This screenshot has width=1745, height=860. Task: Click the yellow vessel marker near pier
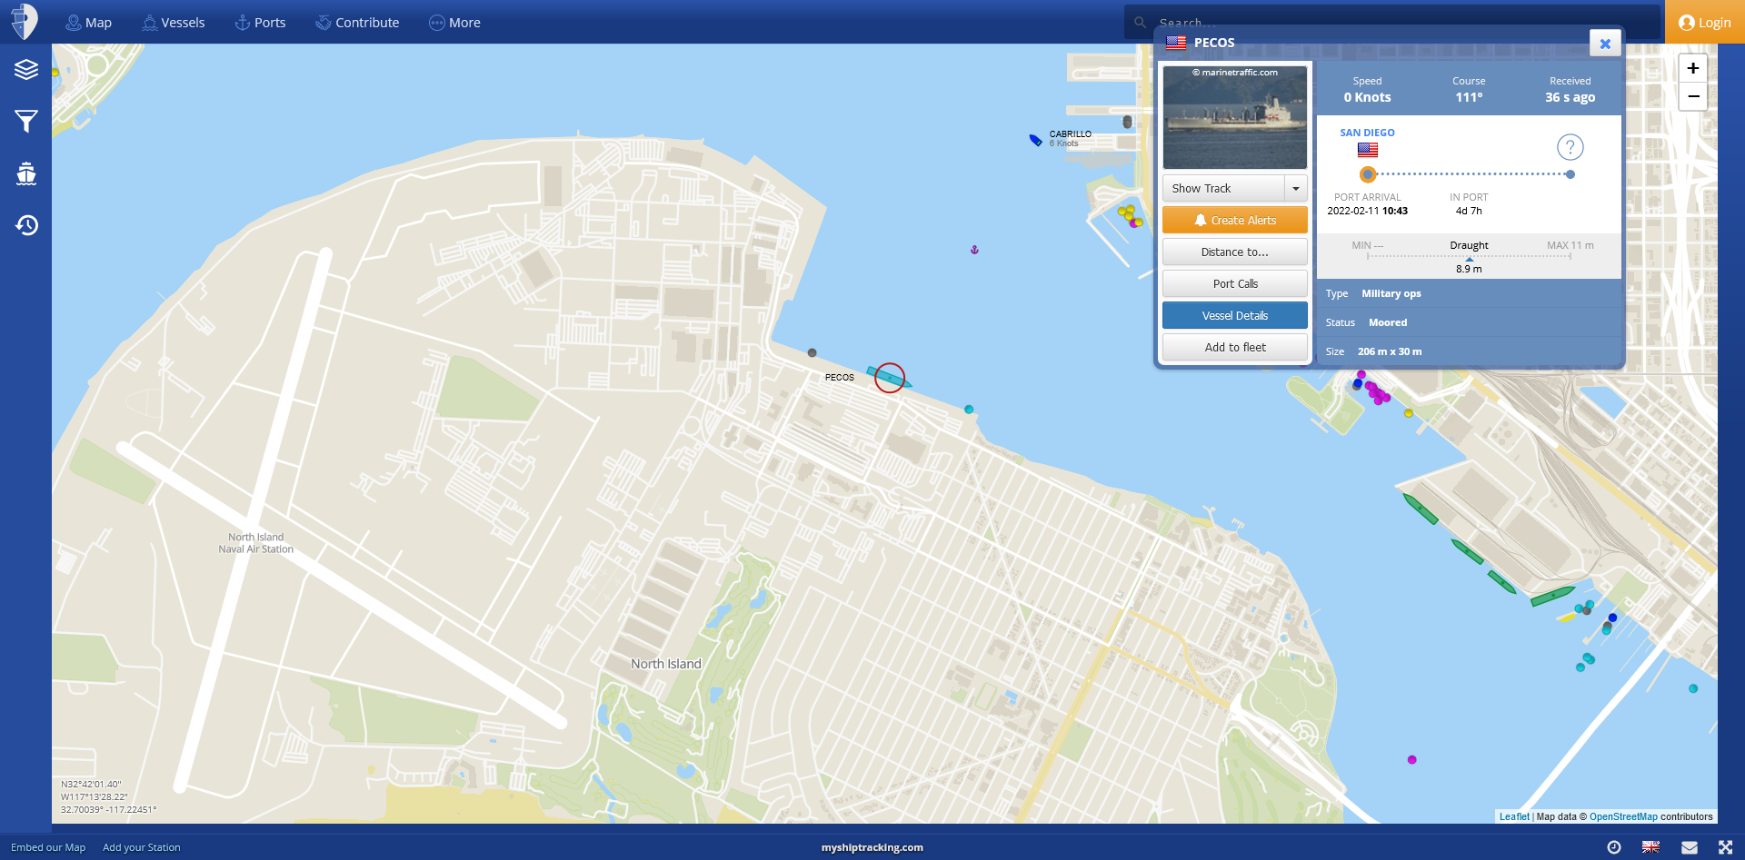tap(1566, 618)
